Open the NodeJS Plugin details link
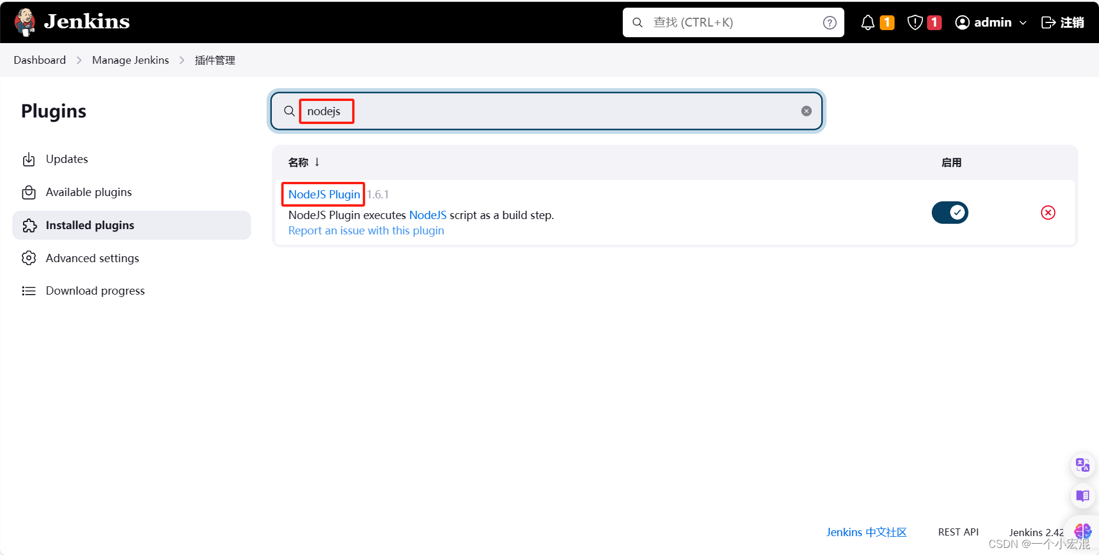1099x555 pixels. click(x=323, y=194)
